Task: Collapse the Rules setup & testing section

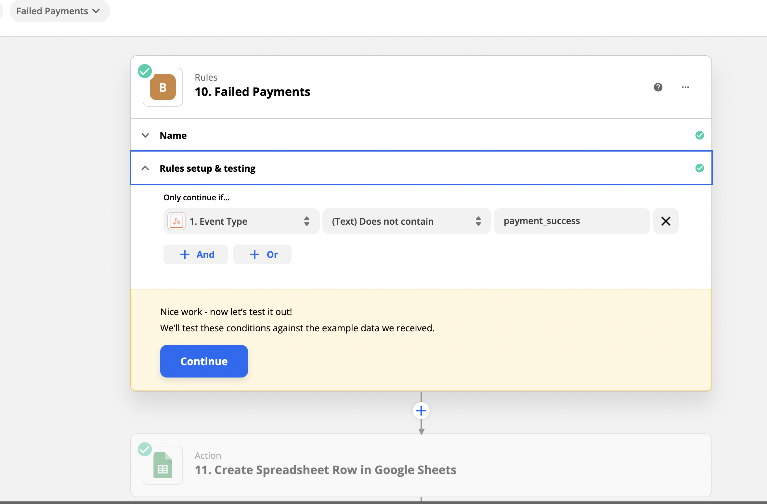Action: click(145, 168)
